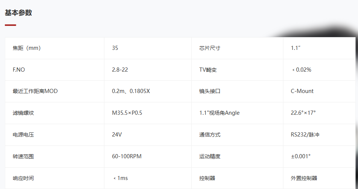
Task: Click the voltage value 24V
Action: 117,135
